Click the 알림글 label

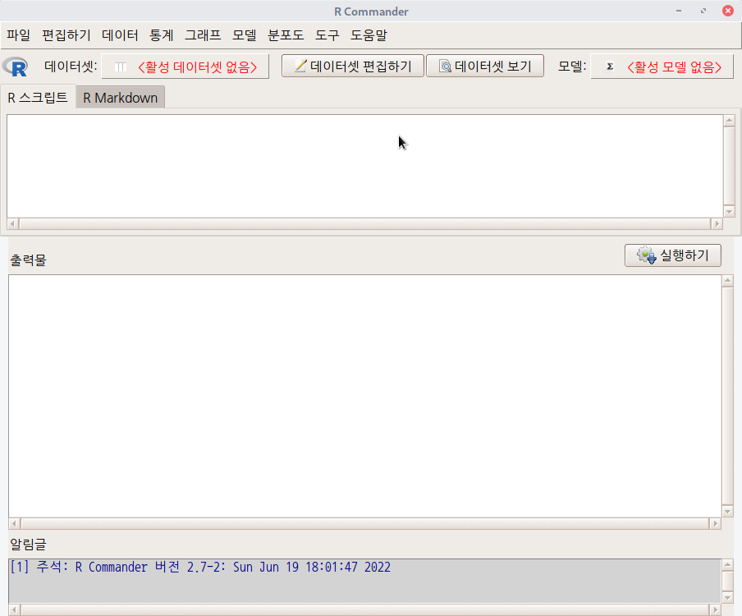[x=28, y=544]
